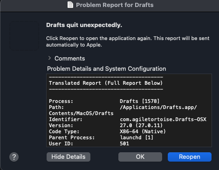Select the path '/Applications/Drafts.app/'
Image resolution: width=219 pixels, height=170 pixels.
pyautogui.click(x=158, y=107)
